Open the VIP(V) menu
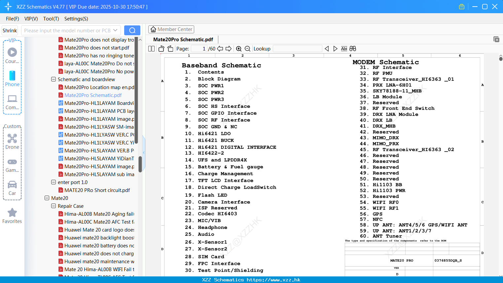Screen dimensions: 503x283 [31, 19]
